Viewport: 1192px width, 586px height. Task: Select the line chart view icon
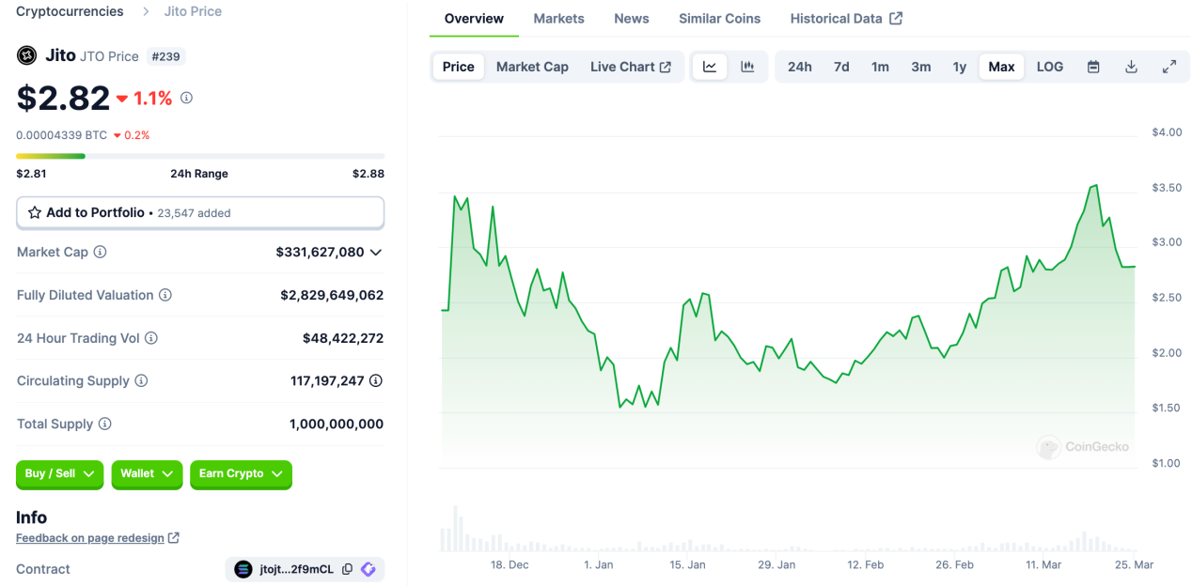tap(710, 67)
